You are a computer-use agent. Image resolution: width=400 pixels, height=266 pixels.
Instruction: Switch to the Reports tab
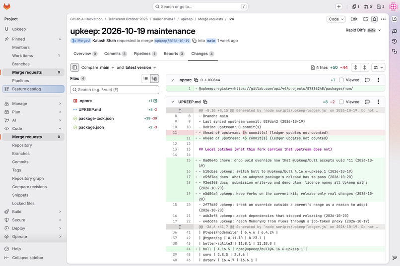coord(174,53)
